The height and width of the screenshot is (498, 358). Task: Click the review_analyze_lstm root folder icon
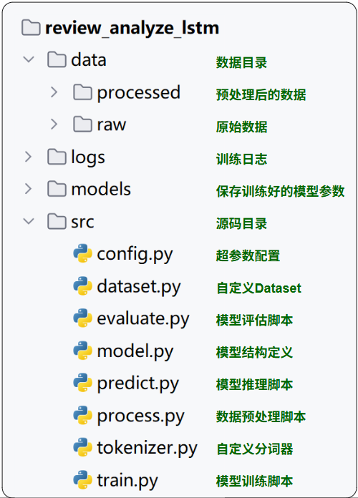pos(31,27)
